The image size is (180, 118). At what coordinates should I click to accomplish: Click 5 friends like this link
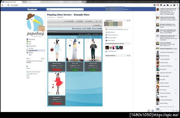112,51
